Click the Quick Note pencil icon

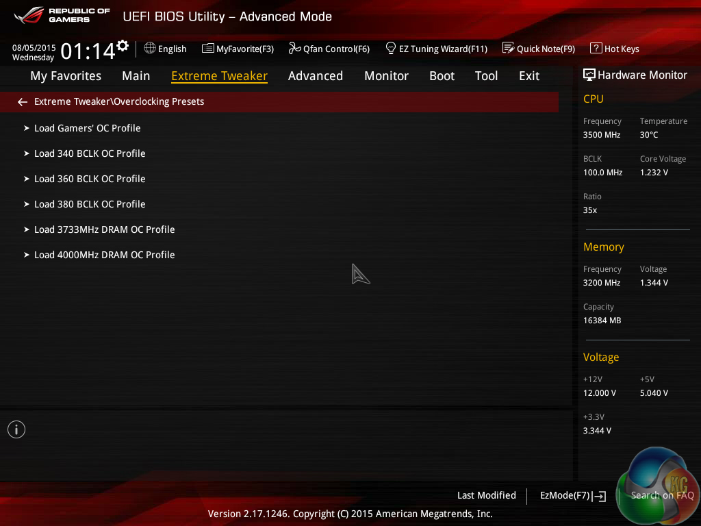pyautogui.click(x=509, y=48)
